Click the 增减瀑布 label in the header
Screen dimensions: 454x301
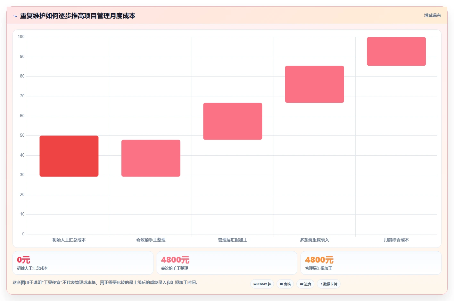[x=432, y=15]
